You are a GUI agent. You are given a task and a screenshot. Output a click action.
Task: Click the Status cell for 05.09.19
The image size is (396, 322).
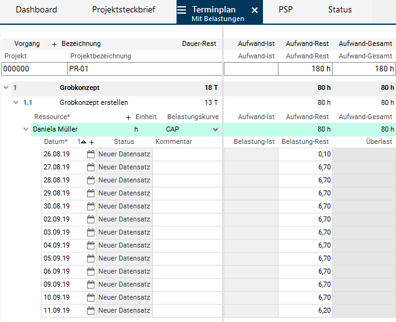pyautogui.click(x=124, y=258)
